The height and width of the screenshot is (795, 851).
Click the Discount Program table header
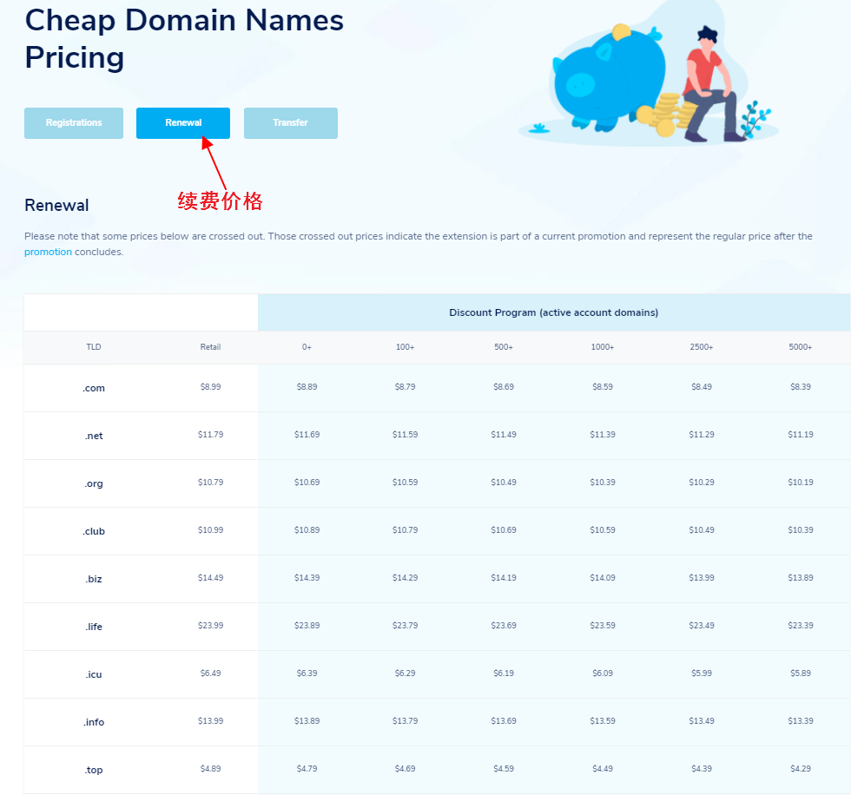coord(553,312)
